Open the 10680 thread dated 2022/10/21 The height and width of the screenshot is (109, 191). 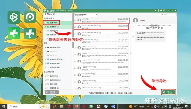click(101, 75)
